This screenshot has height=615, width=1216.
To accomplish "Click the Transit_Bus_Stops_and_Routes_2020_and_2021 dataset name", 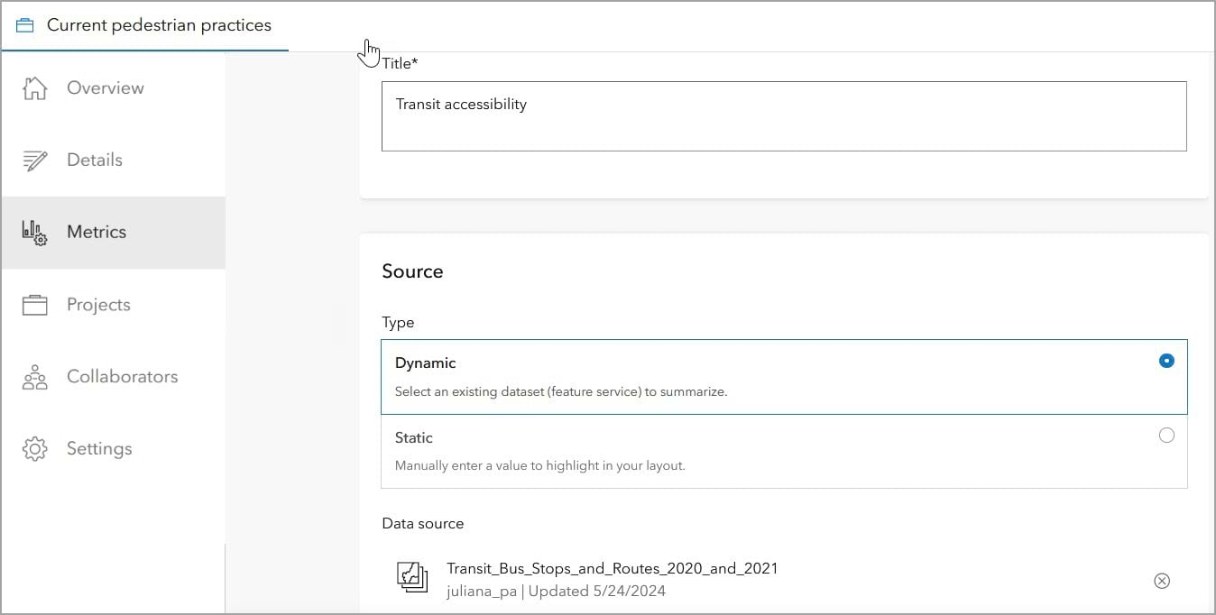I will click(612, 568).
